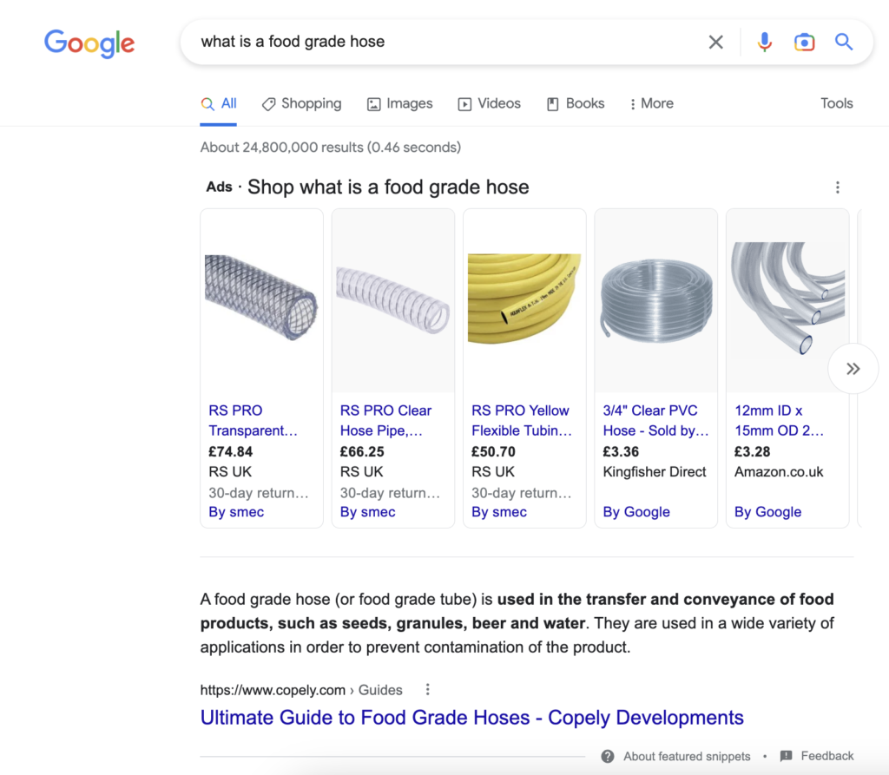This screenshot has width=889, height=775.
Task: Open the three-dot menu beside Ads heading
Action: pos(837,187)
